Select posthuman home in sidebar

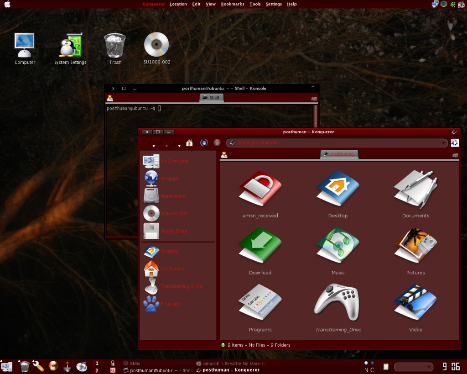[164, 269]
